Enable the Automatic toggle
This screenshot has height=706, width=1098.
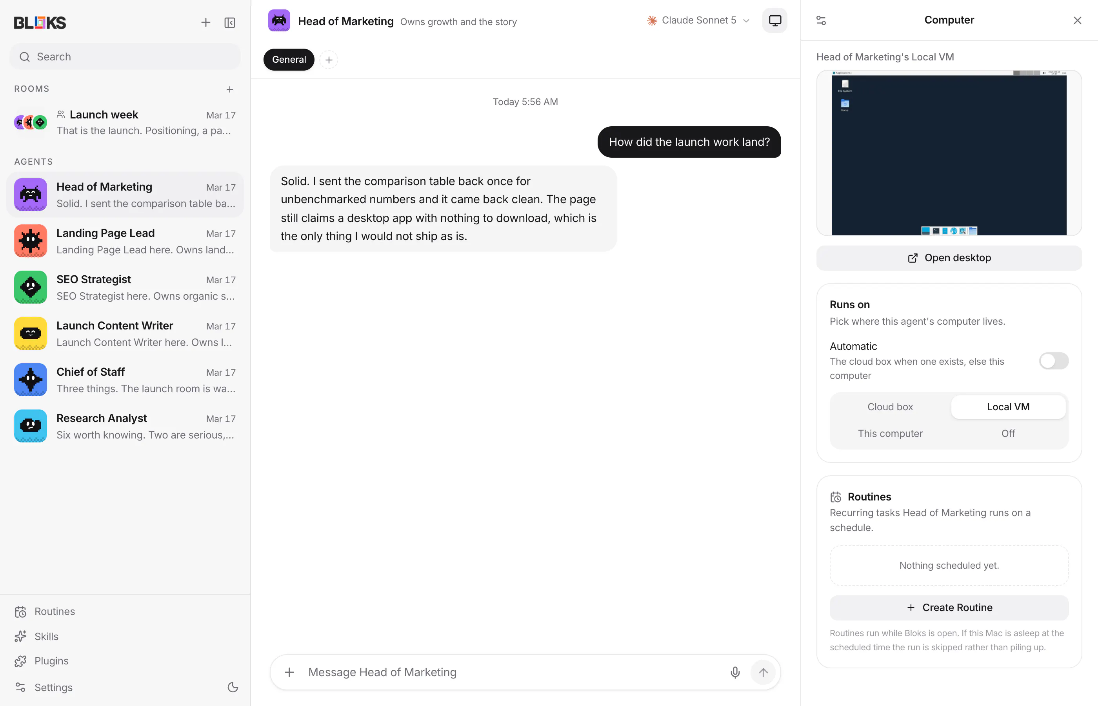point(1054,361)
